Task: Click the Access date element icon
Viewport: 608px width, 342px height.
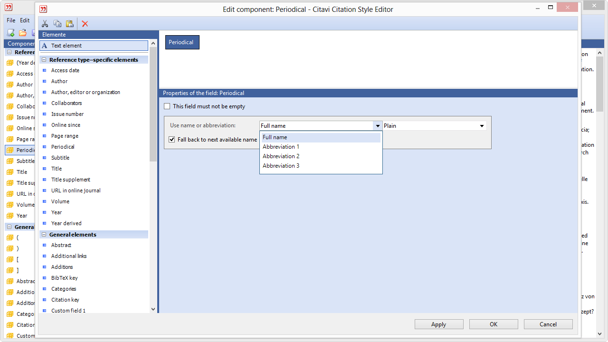Action: point(45,70)
